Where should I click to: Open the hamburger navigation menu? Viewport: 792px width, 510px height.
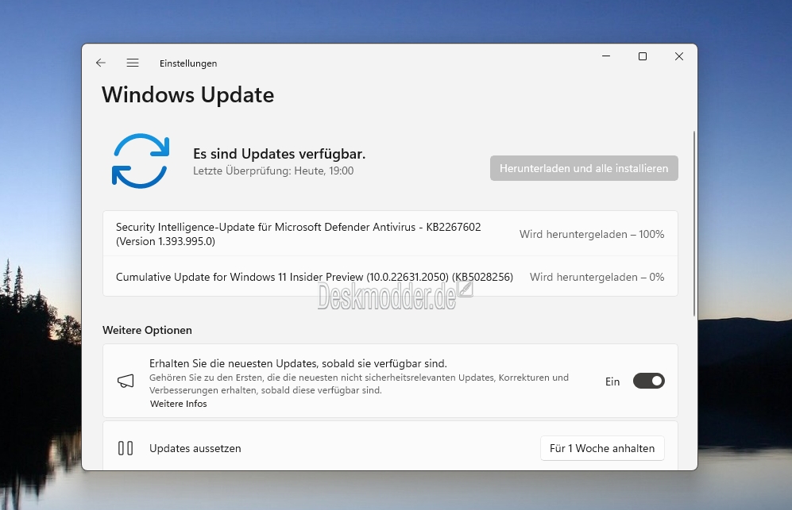point(133,63)
